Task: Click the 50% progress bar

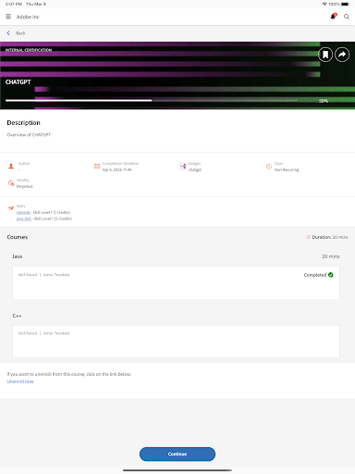Action: click(152, 100)
